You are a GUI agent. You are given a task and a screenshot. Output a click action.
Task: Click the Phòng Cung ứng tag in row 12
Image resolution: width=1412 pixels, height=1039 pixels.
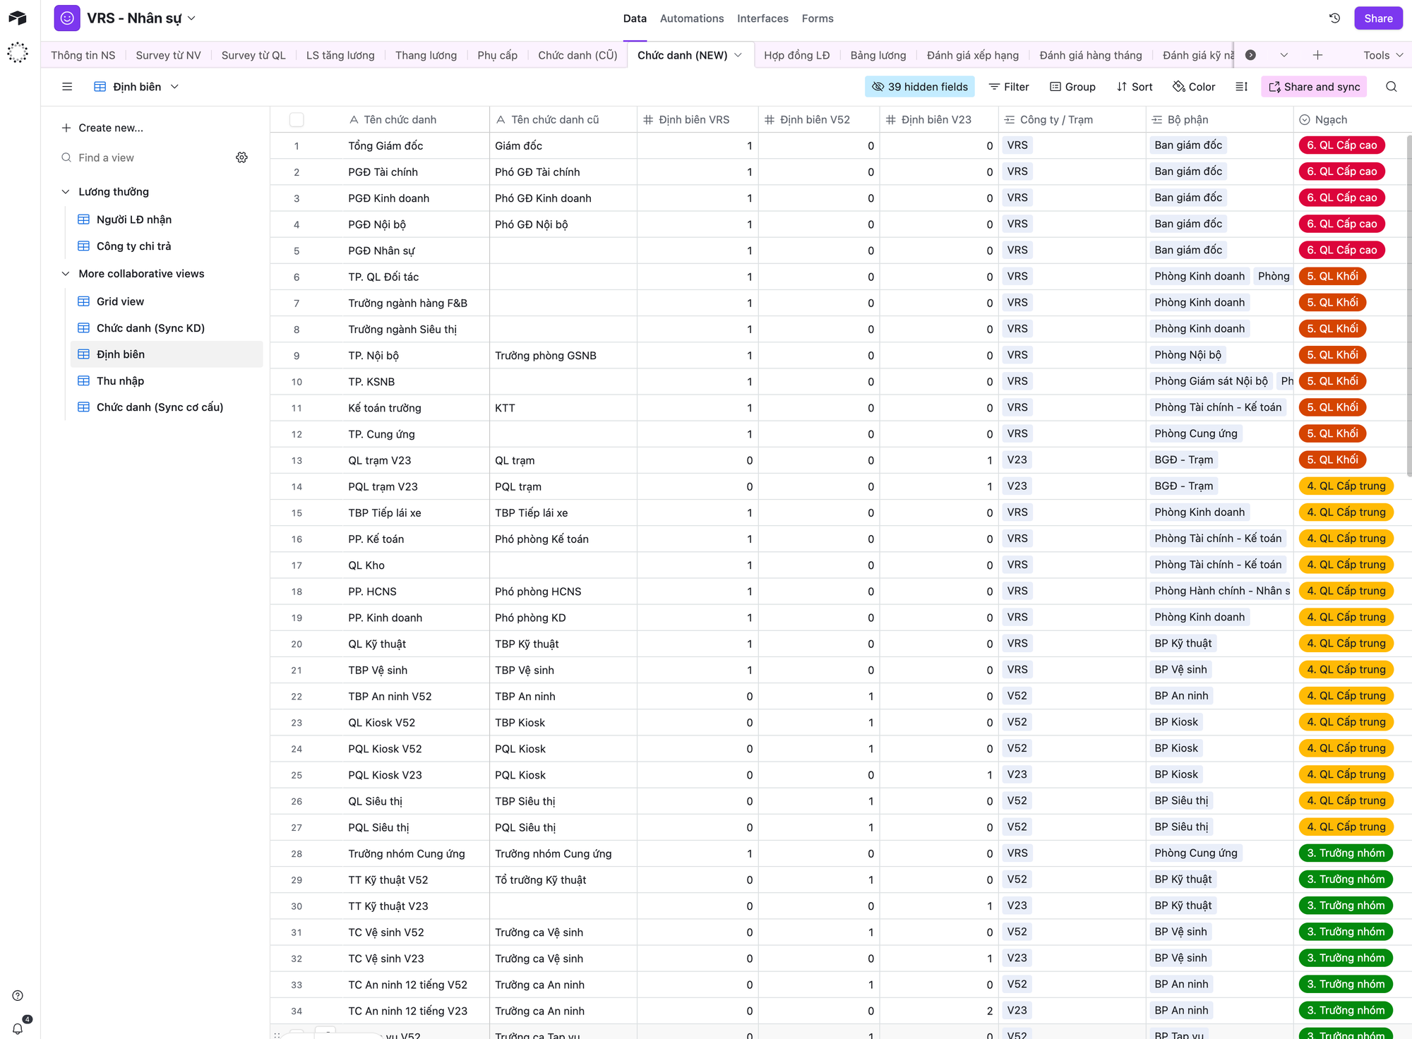[1195, 433]
